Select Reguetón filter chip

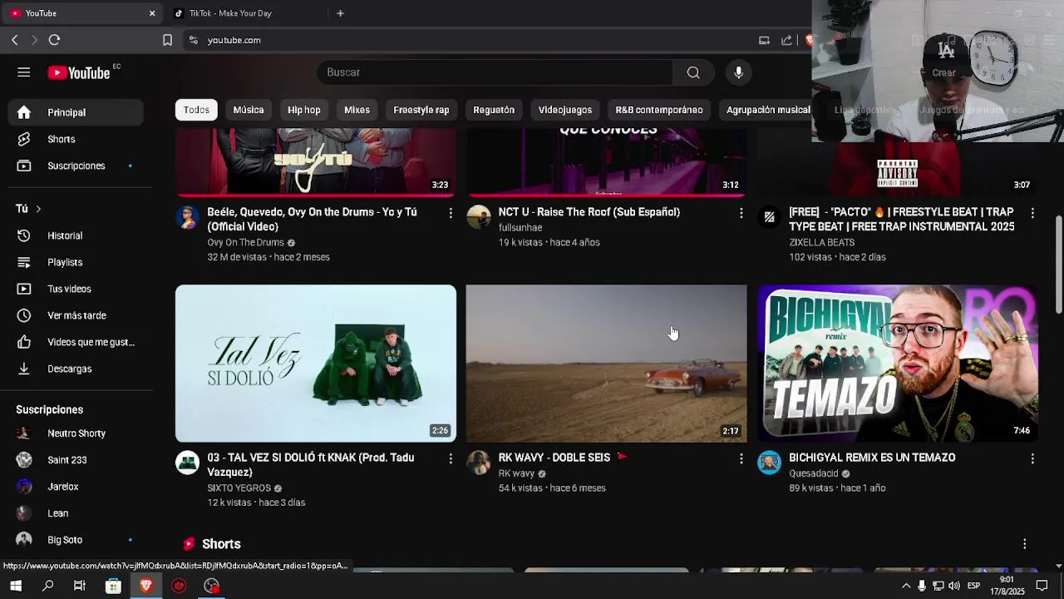pos(494,110)
